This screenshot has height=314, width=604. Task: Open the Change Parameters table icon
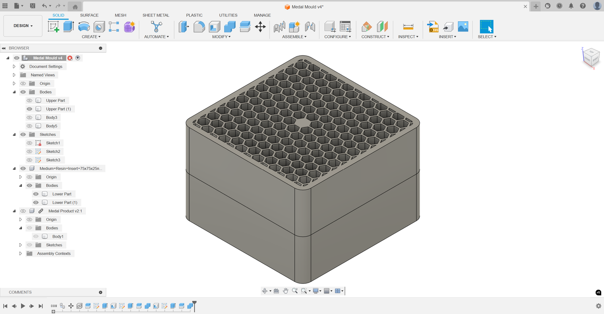(x=345, y=27)
